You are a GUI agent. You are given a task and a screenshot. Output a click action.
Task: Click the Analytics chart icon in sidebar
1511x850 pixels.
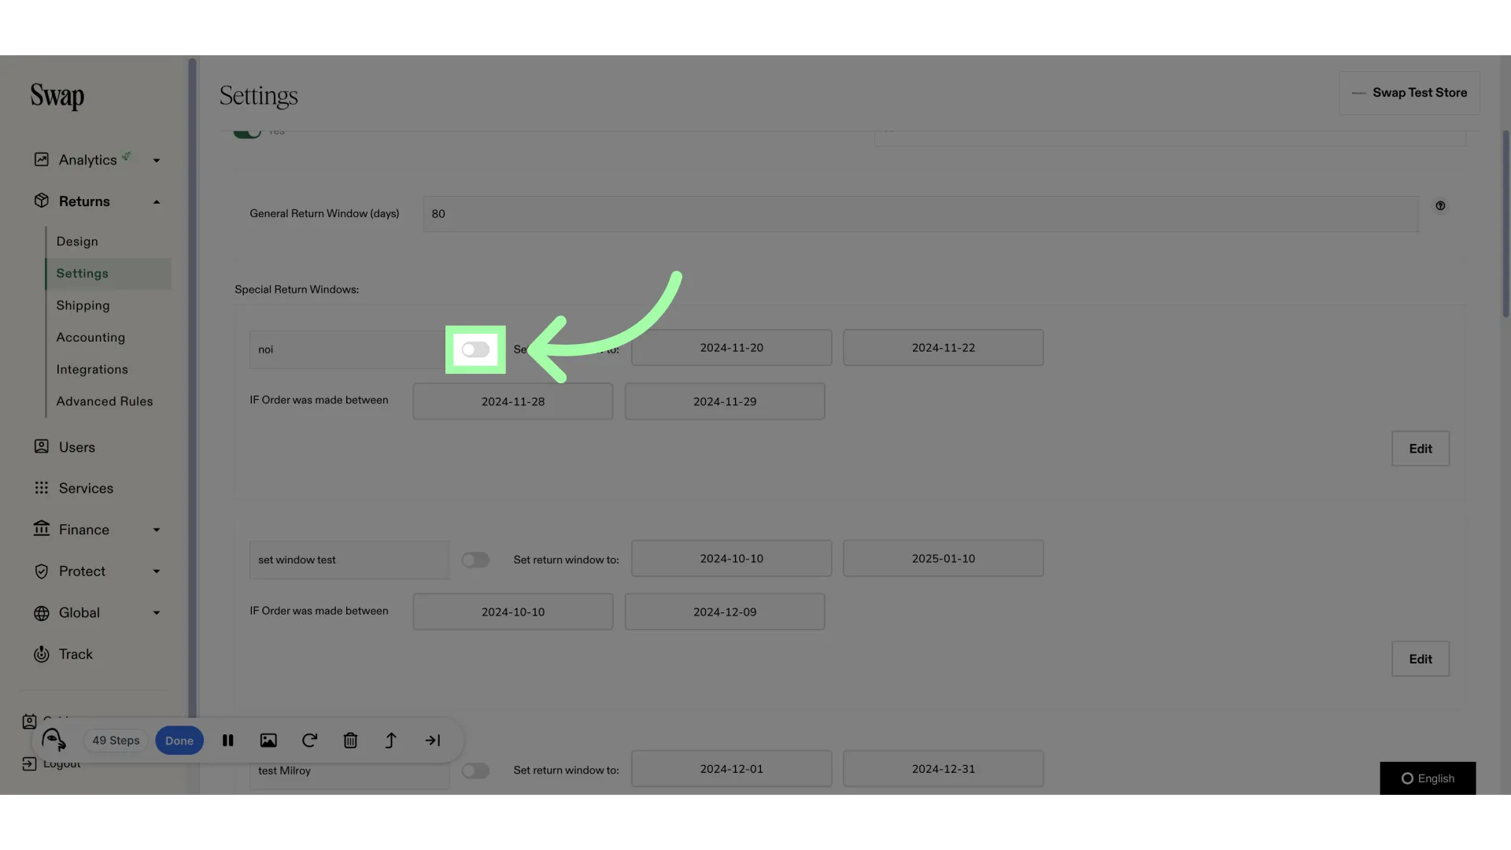(x=42, y=160)
